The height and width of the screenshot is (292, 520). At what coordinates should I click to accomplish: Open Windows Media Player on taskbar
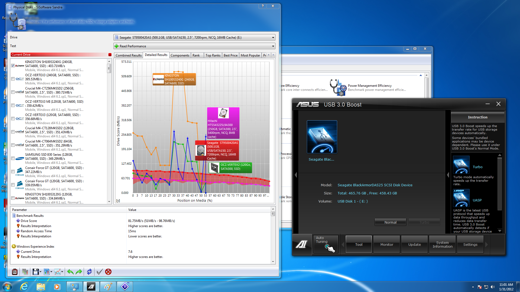pos(57,287)
